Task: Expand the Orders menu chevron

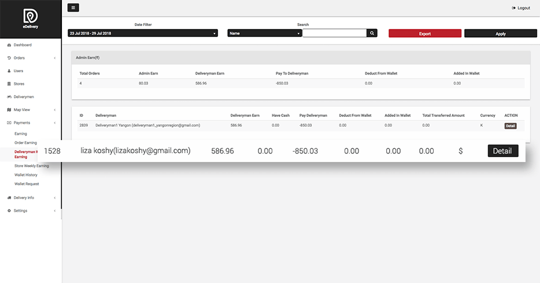Action: (x=55, y=58)
